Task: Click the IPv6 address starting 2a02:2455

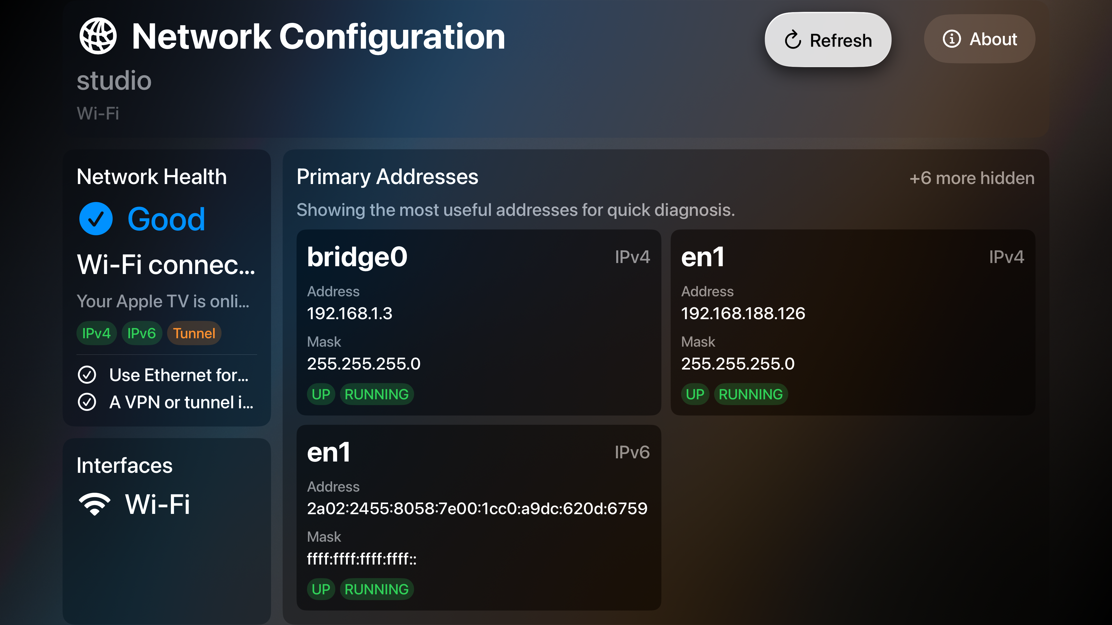Action: pyautogui.click(x=477, y=509)
